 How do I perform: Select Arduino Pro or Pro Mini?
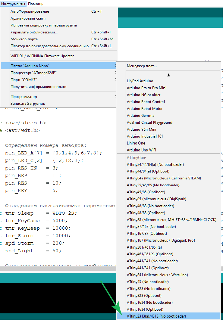169,88
